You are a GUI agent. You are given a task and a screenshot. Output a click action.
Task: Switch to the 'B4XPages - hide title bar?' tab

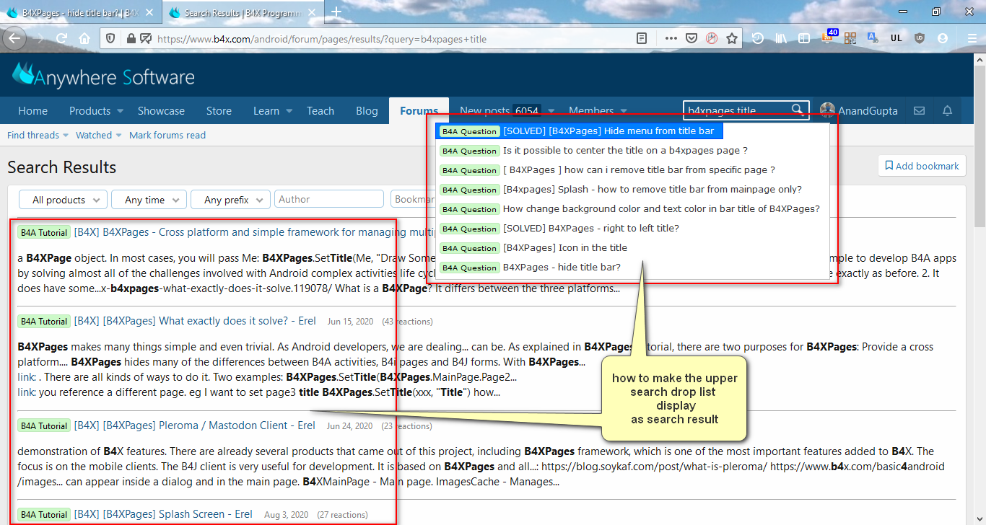[x=81, y=12]
